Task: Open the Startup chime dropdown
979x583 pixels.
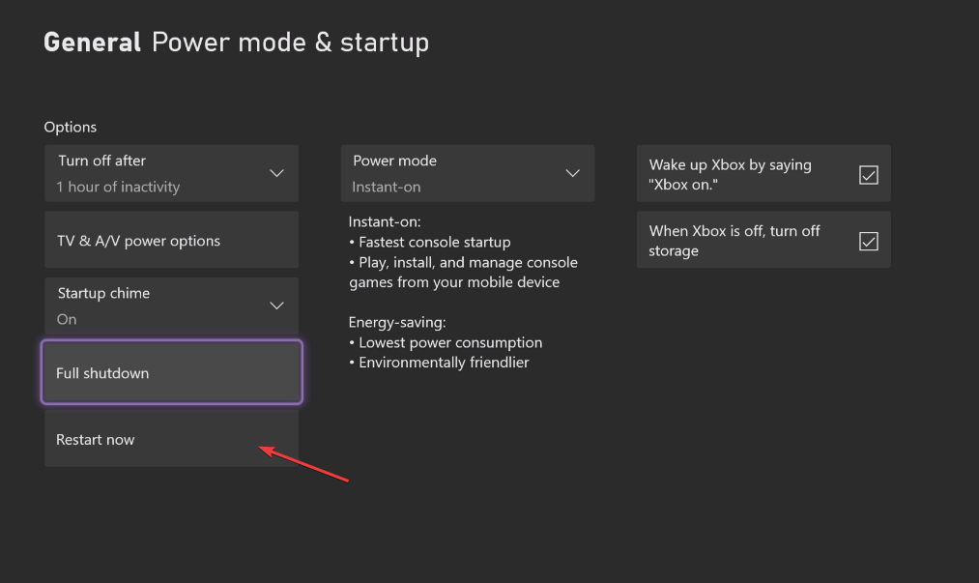Action: point(171,306)
